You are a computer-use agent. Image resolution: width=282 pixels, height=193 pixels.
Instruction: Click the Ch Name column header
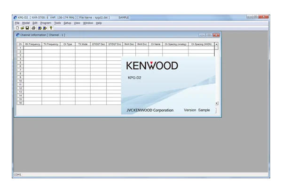[x=156, y=44]
